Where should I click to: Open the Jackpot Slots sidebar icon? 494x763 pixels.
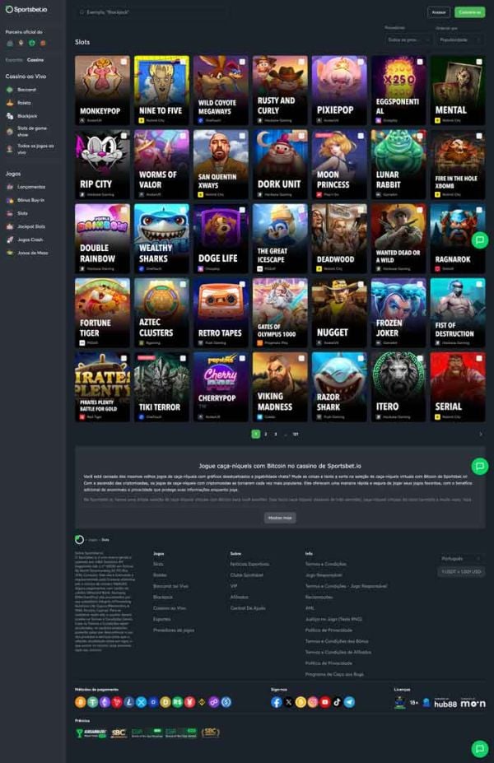coord(9,226)
